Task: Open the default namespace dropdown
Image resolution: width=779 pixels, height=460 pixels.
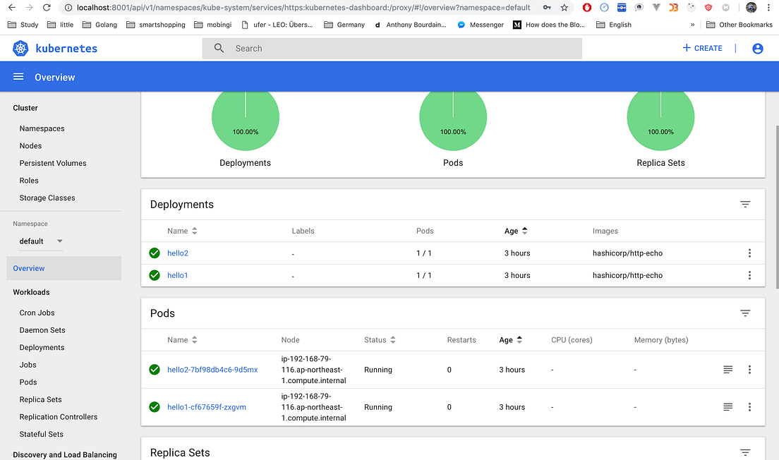Action: tap(40, 241)
